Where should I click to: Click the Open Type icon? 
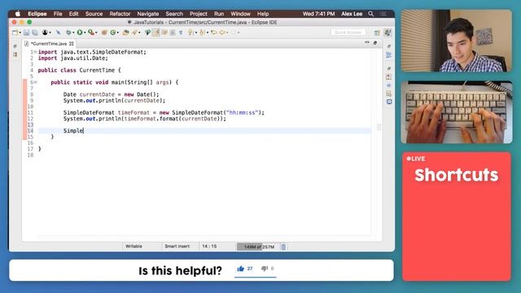[x=125, y=33]
